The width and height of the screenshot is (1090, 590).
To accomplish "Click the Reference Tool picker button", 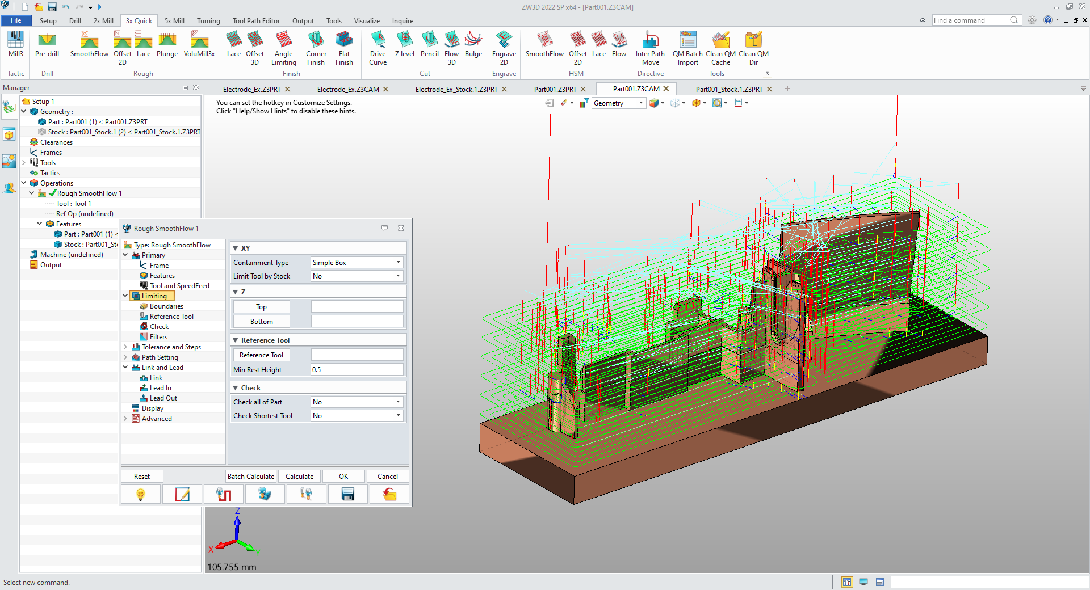I will (x=261, y=355).
